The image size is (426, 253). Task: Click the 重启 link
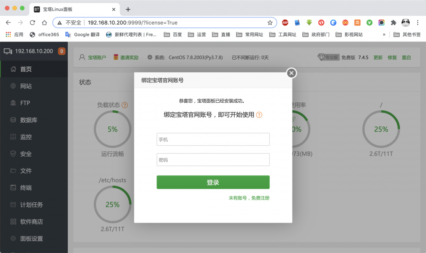pyautogui.click(x=406, y=57)
